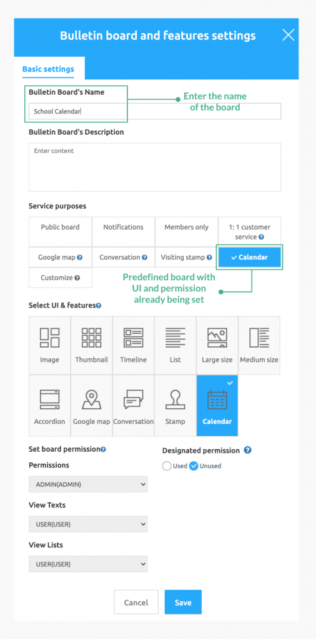This screenshot has height=639, width=316.
Task: Click the Cancel button
Action: tap(136, 602)
